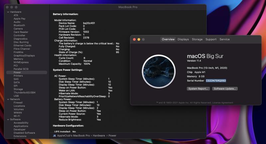Select SATA in the sidebar
The image size is (266, 144).
click(17, 82)
